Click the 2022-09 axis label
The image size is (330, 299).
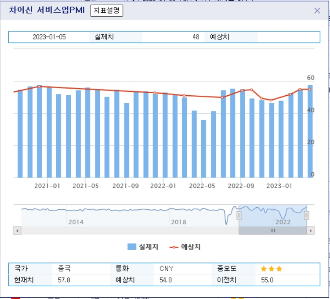pos(241,186)
